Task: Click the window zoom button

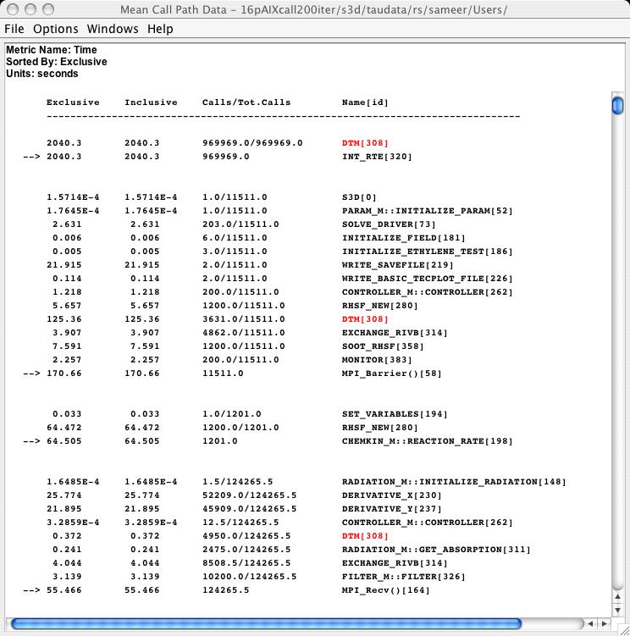Action: [x=48, y=9]
